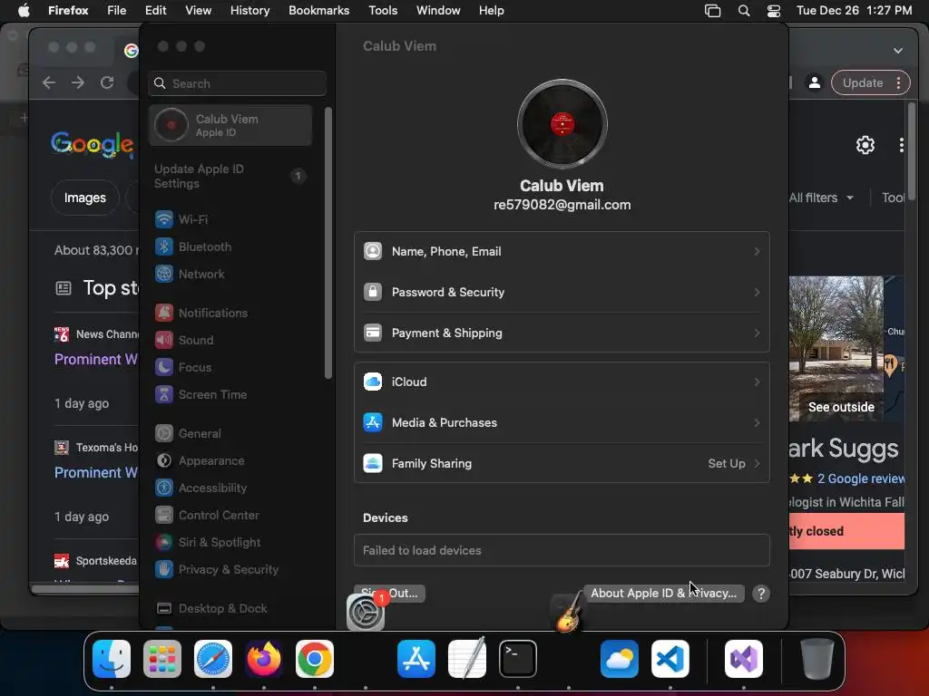Open Trash from the Dock

tap(817, 659)
